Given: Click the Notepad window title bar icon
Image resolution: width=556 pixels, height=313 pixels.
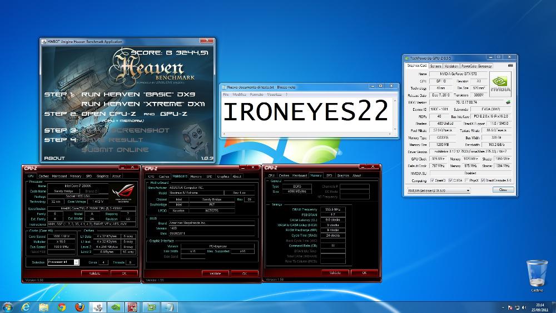Looking at the screenshot, I should click(x=224, y=87).
